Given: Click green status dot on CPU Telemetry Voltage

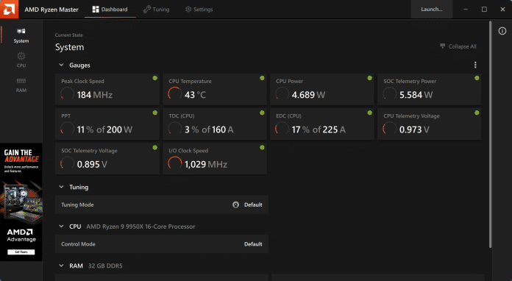Looking at the screenshot, I should point(477,113).
